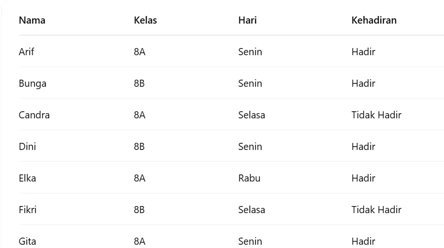The width and height of the screenshot is (444, 248).
Task: Click the name Gita
Action: click(27, 241)
